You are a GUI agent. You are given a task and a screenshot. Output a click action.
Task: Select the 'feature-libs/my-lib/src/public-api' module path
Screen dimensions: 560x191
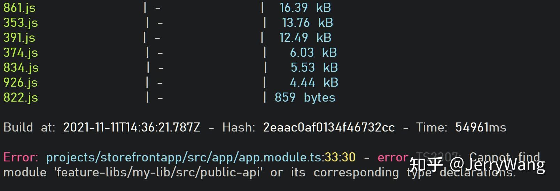pos(158,172)
